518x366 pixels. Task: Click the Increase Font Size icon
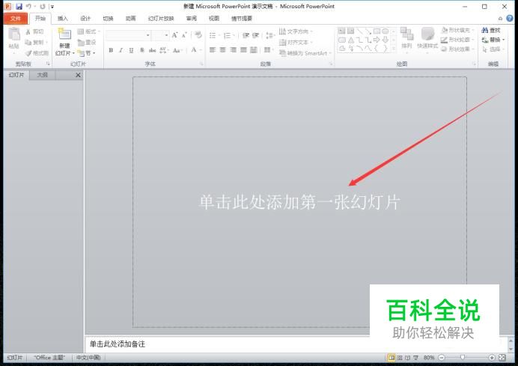click(x=174, y=34)
